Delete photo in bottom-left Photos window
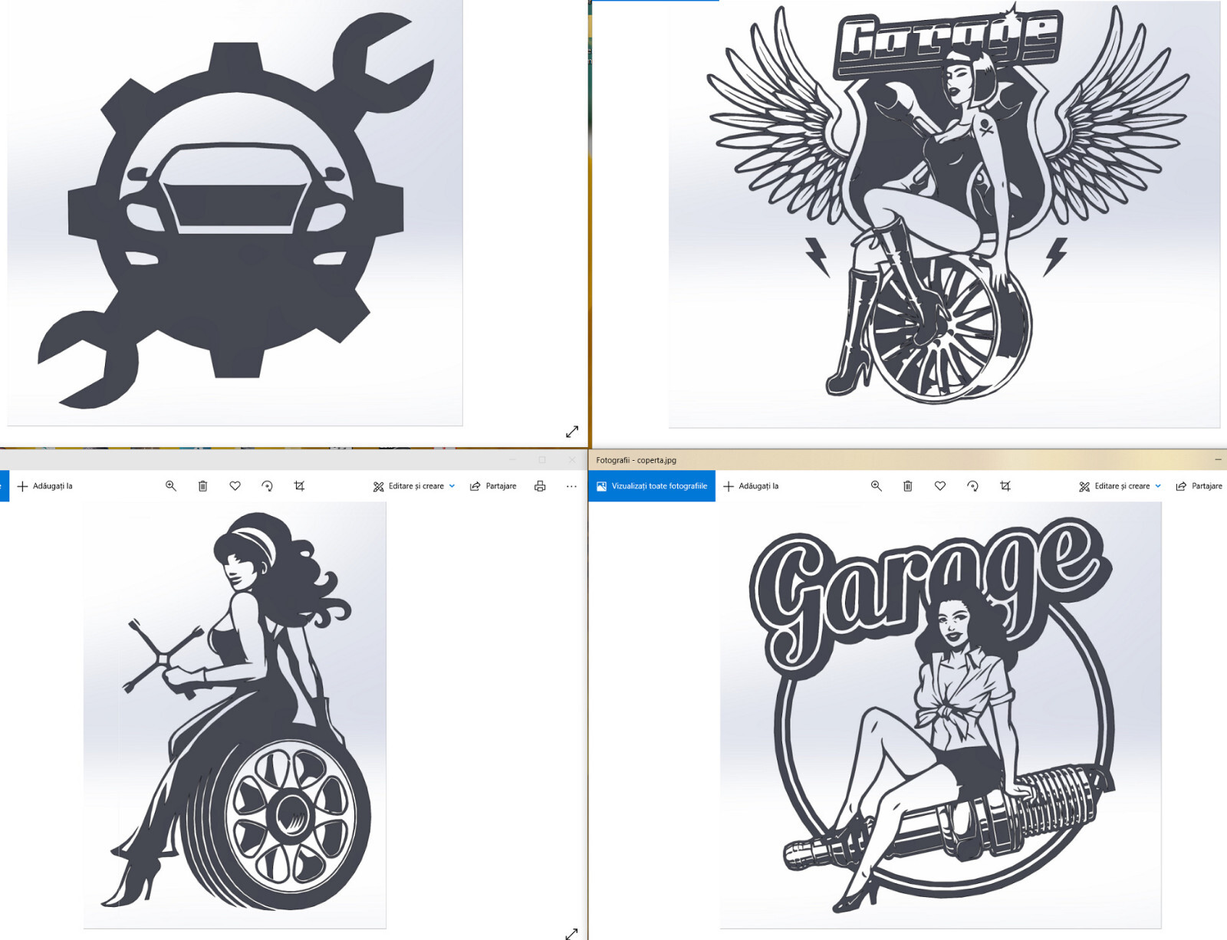The height and width of the screenshot is (940, 1227). coord(202,486)
